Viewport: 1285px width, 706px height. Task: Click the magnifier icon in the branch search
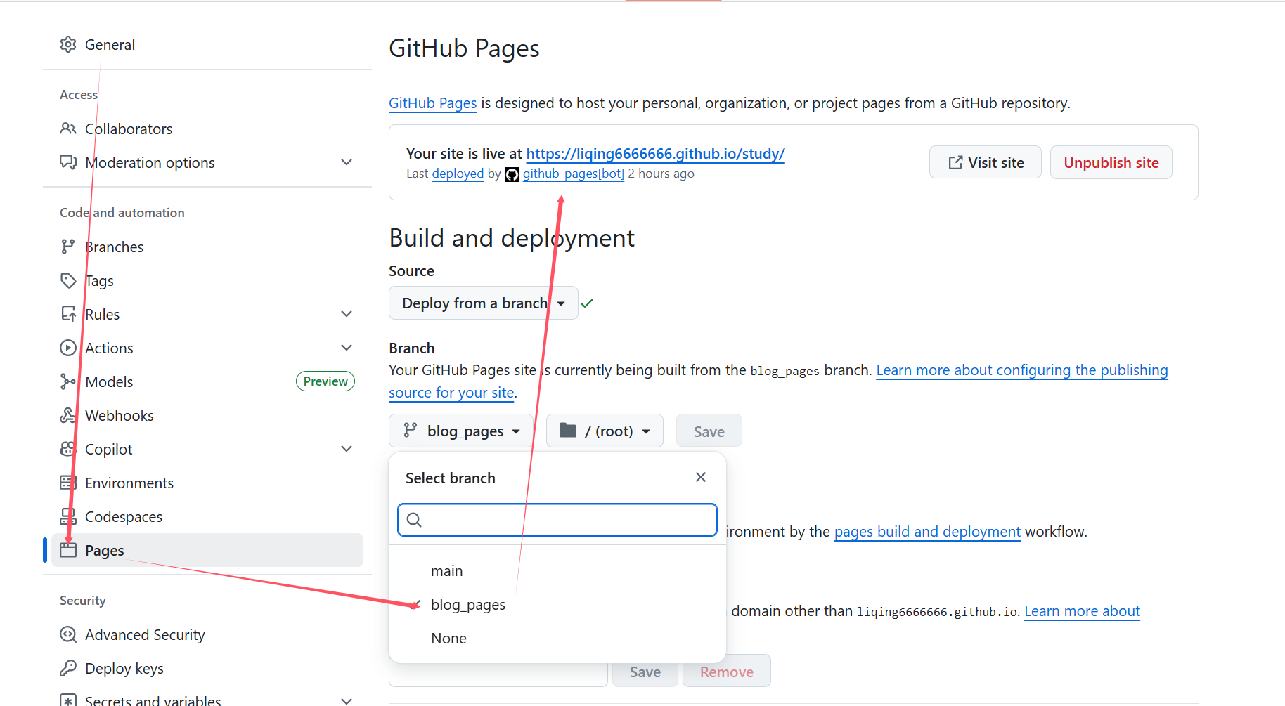click(414, 520)
